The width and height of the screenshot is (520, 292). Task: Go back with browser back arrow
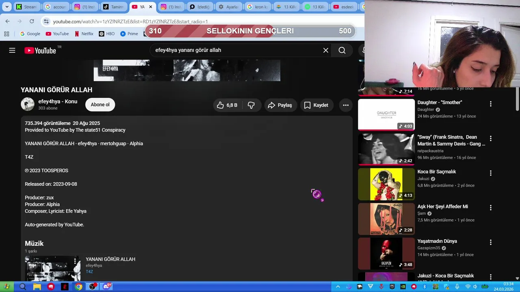(7, 21)
